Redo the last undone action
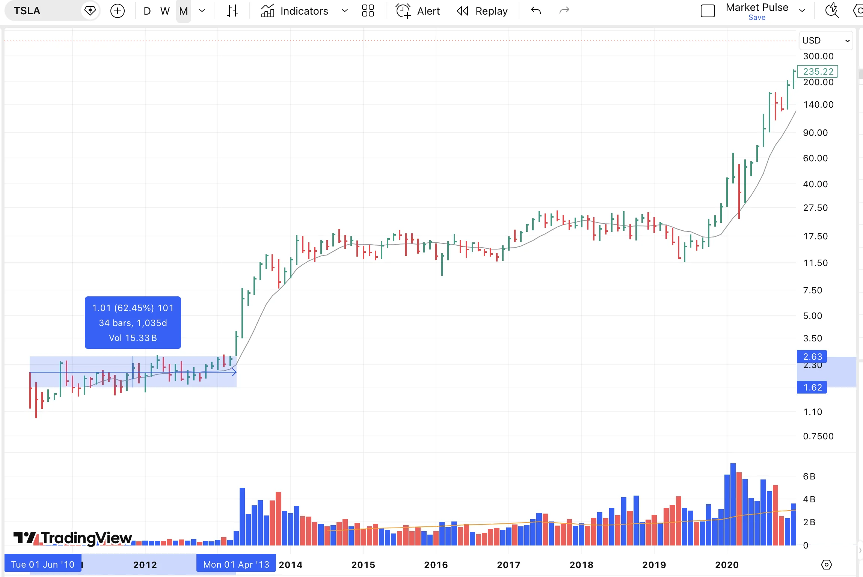This screenshot has width=863, height=577. [x=564, y=11]
